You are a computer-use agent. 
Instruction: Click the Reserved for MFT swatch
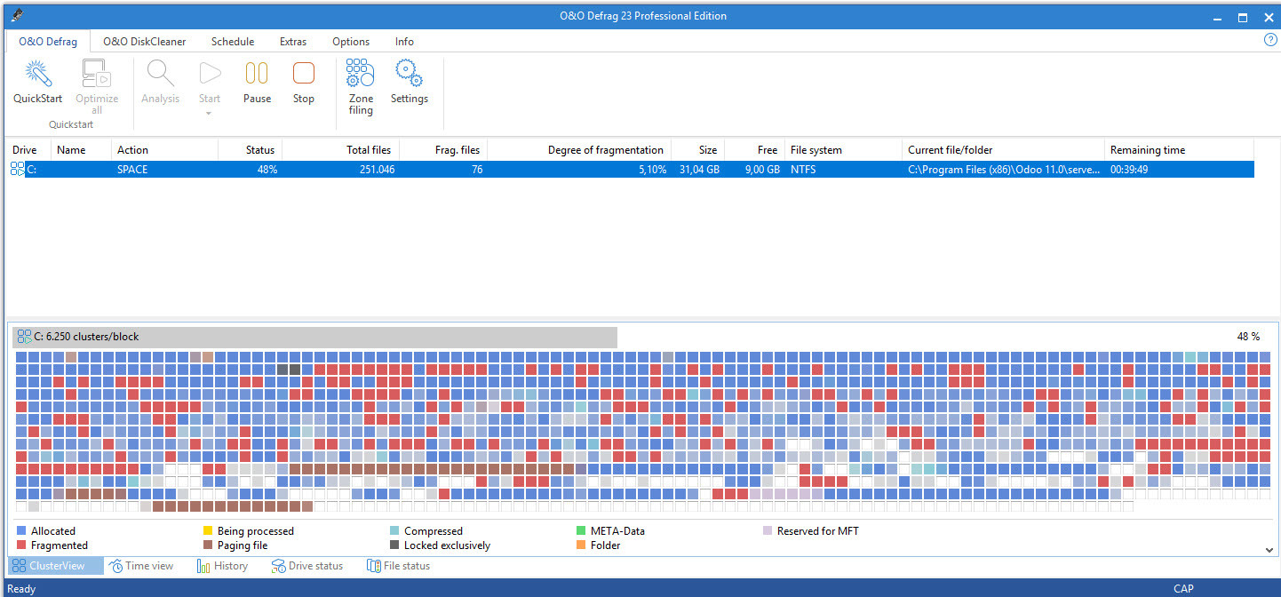[768, 531]
